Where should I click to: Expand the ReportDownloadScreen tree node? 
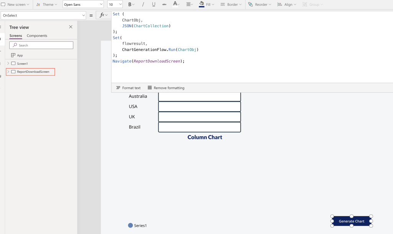tap(8, 72)
